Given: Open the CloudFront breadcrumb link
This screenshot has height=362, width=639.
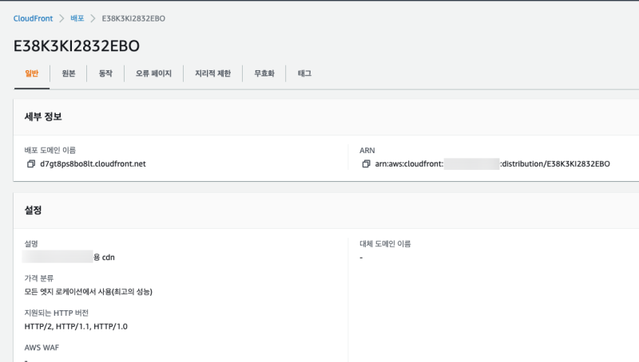Looking at the screenshot, I should pyautogui.click(x=33, y=18).
